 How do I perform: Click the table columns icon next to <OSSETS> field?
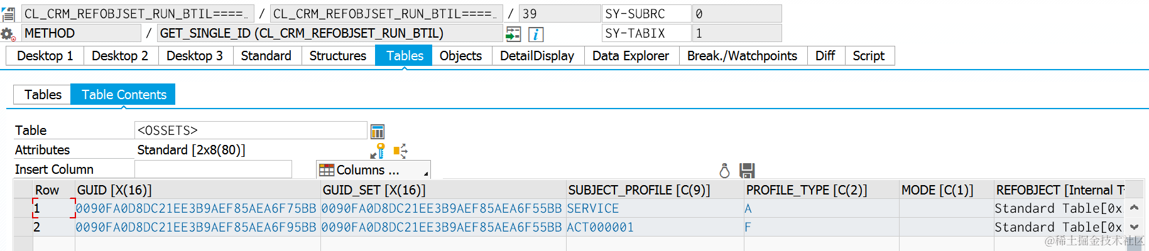click(378, 131)
